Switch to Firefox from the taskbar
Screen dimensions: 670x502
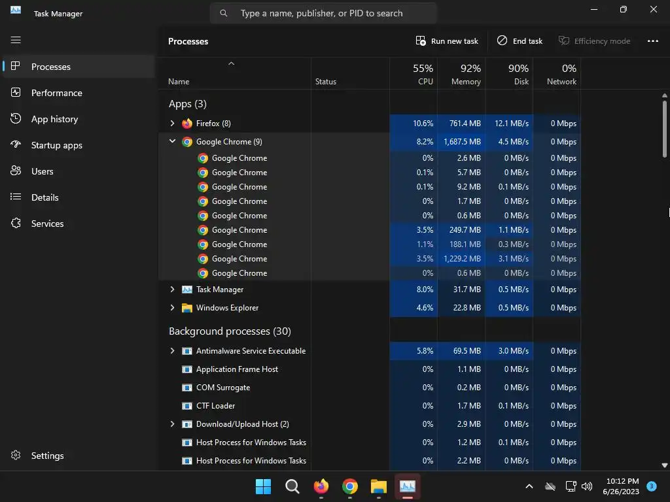321,486
